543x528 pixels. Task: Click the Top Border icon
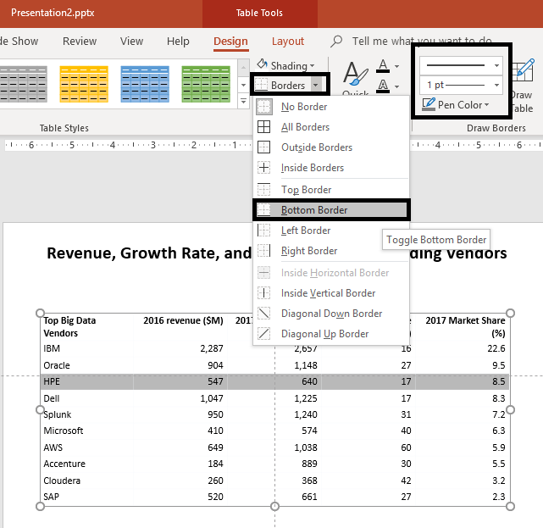[x=264, y=190]
